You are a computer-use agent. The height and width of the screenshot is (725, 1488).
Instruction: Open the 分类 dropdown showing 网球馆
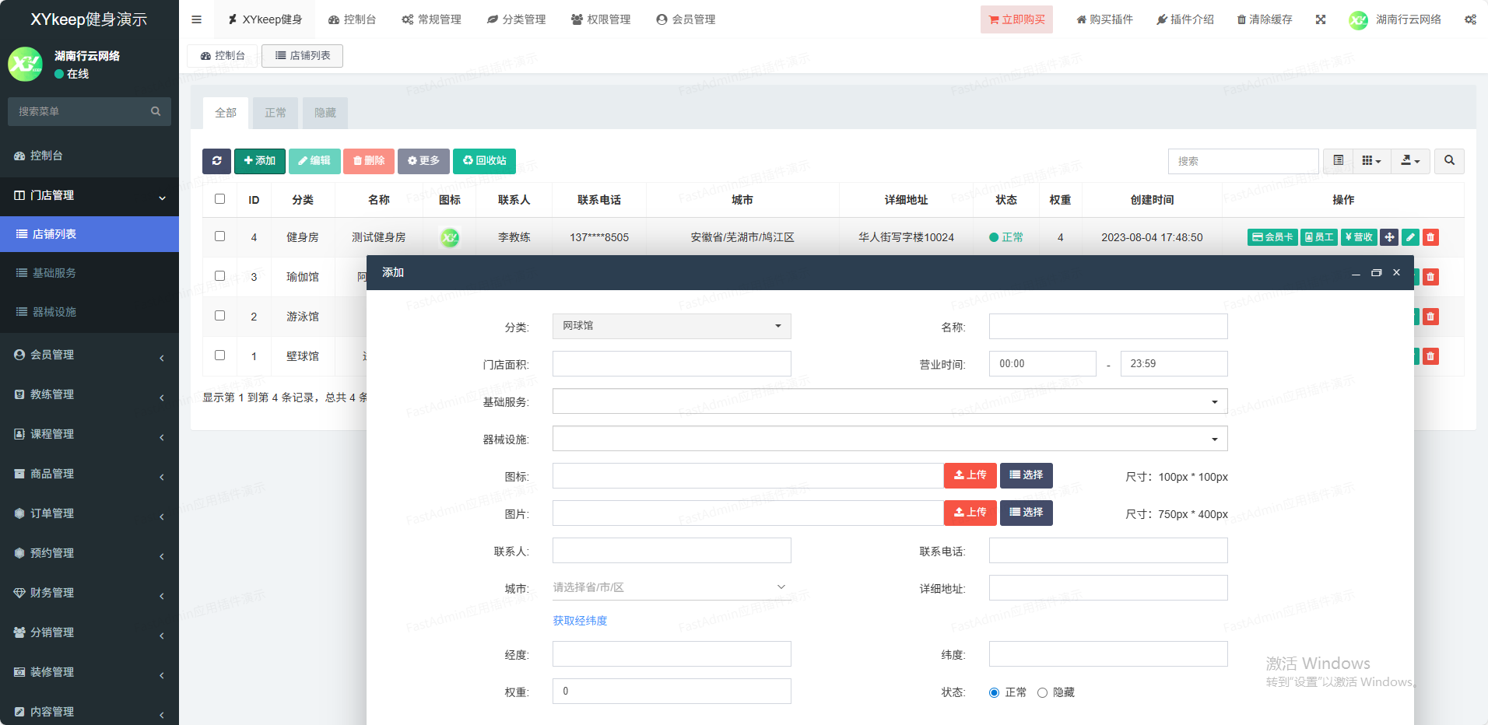tap(672, 326)
